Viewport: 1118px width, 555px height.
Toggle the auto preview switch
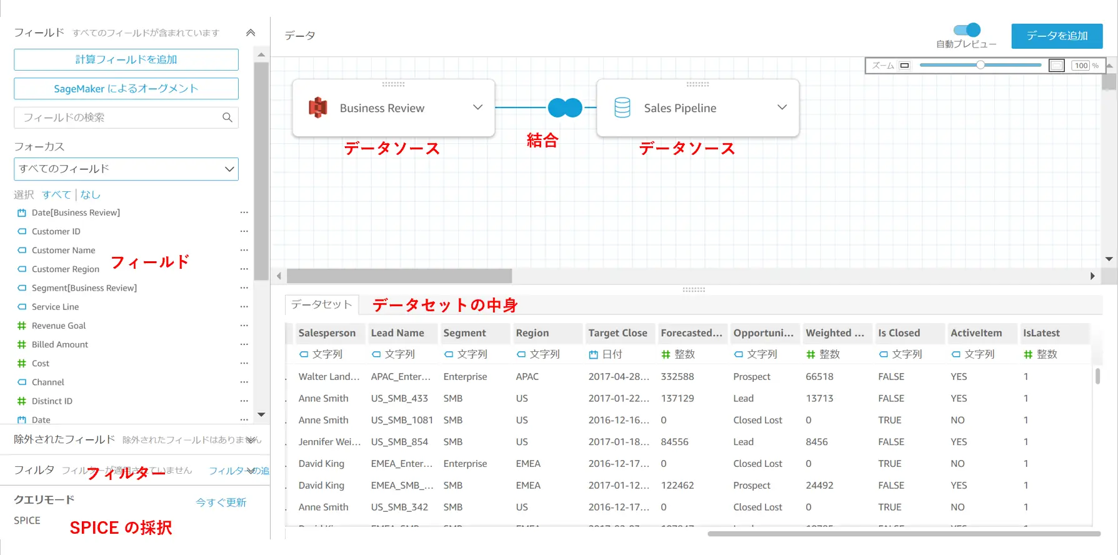[967, 29]
